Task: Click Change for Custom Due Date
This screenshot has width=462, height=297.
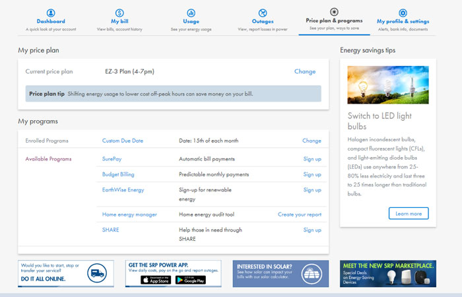Action: pos(312,141)
